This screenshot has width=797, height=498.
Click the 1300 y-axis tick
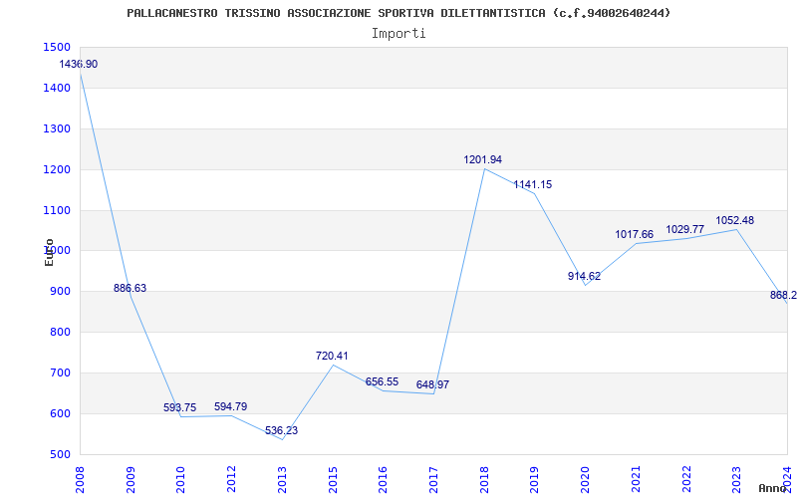58,128
